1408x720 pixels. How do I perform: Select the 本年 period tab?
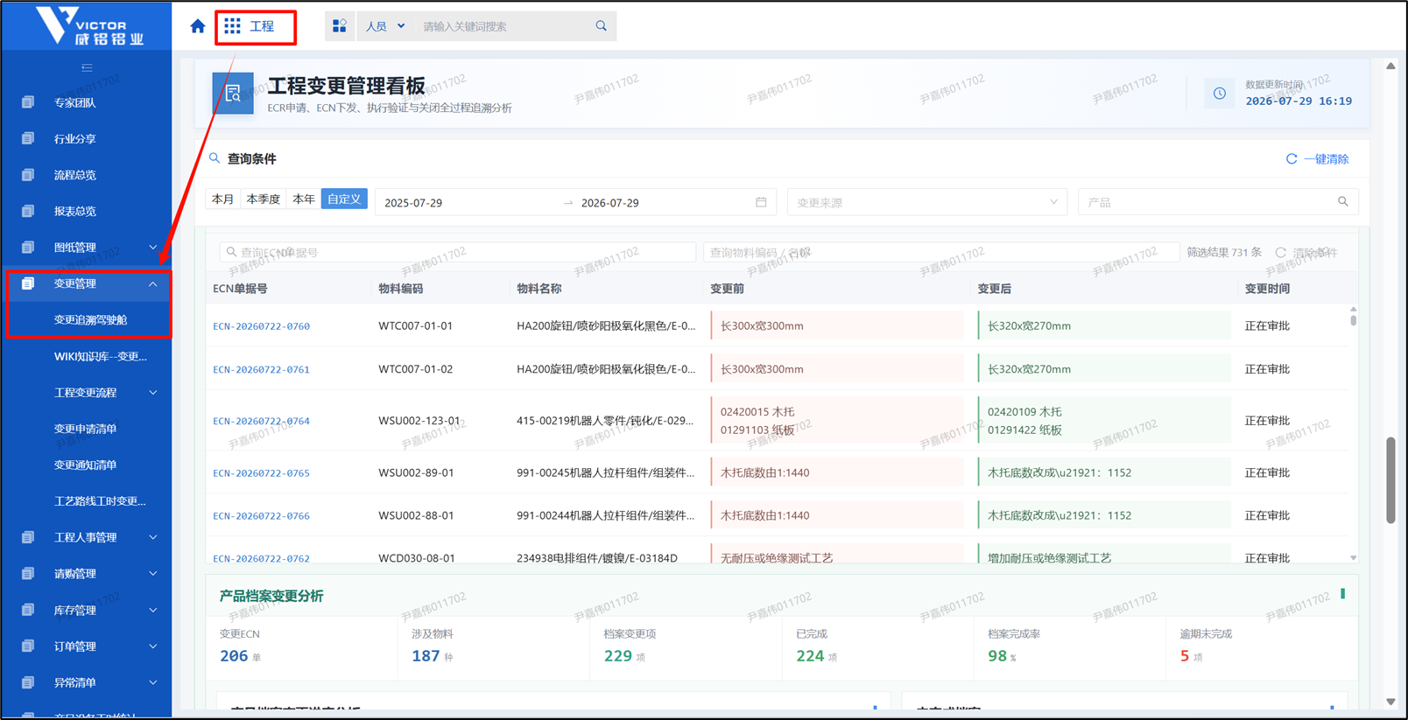click(x=304, y=199)
